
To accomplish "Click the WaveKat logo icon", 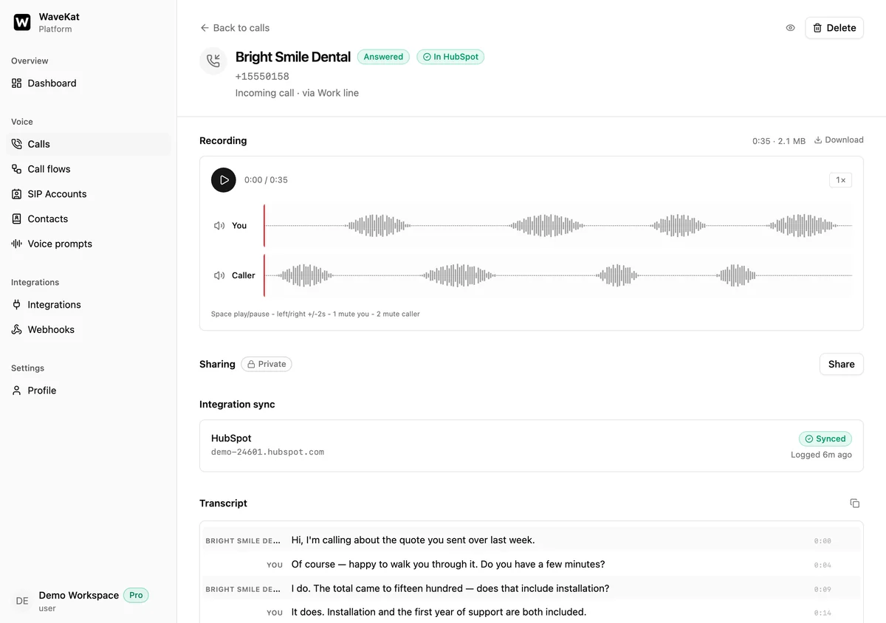I will 22,22.
